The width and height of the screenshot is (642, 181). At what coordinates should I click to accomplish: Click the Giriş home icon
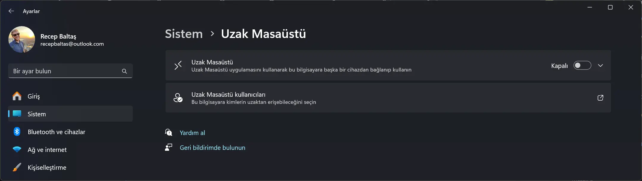(x=17, y=96)
